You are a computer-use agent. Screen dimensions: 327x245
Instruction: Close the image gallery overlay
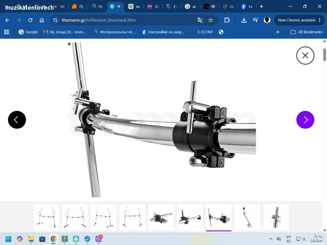click(x=305, y=56)
